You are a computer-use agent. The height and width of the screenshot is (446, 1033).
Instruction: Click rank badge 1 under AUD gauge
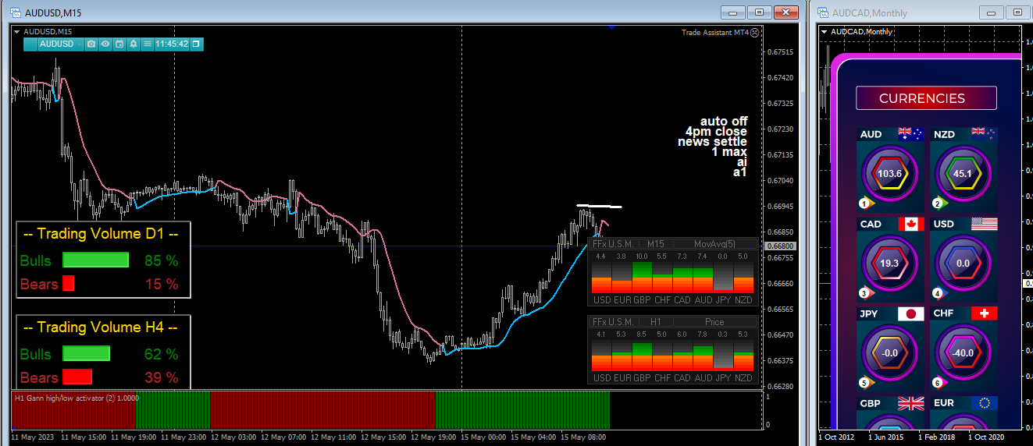[865, 204]
